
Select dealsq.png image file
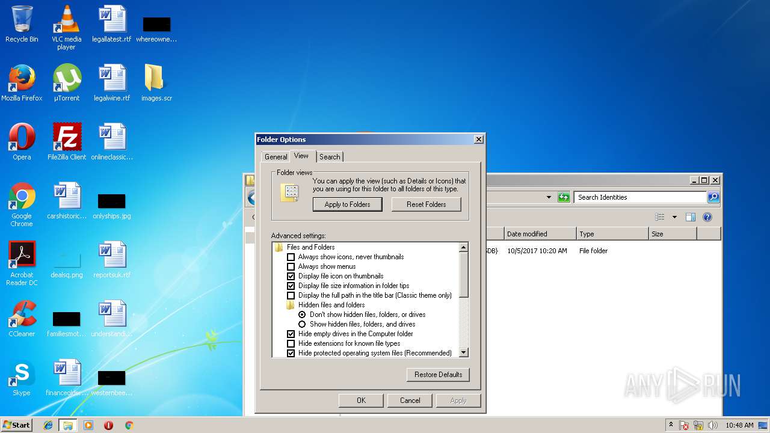click(67, 265)
